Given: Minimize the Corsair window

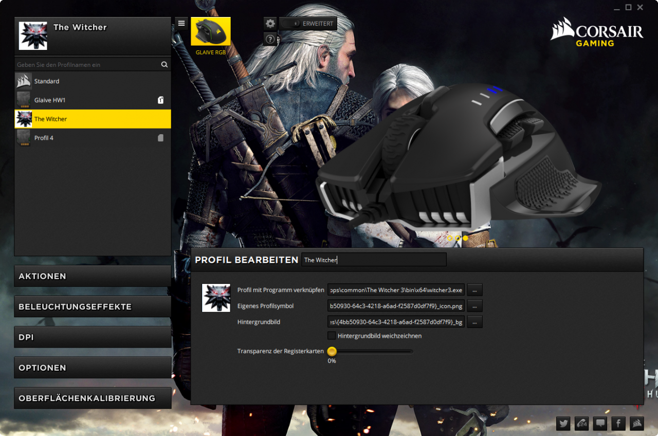Looking at the screenshot, I should coord(617,8).
